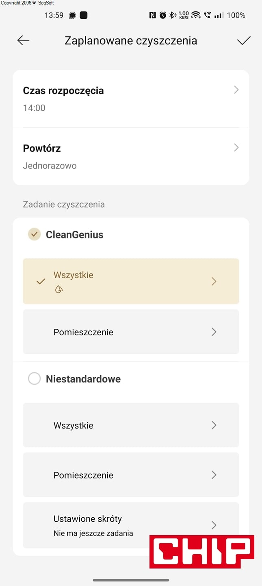
Task: Toggle the checked Wszystkie option in CleanGenius
Action: pyautogui.click(x=41, y=281)
